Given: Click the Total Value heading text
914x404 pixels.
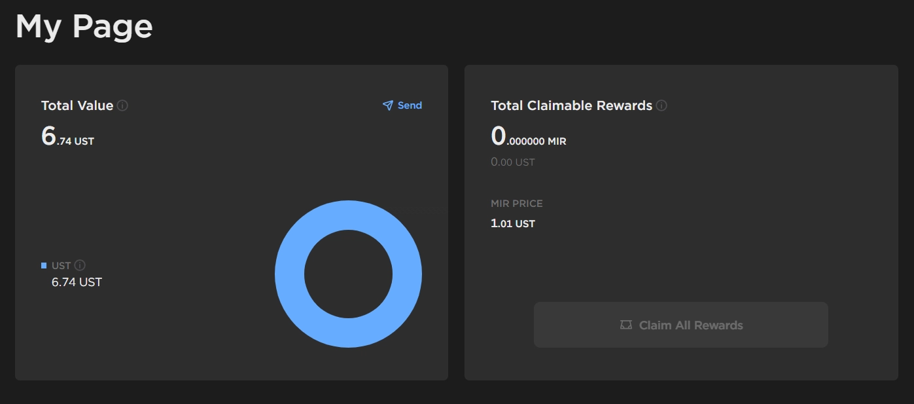Looking at the screenshot, I should (x=77, y=105).
